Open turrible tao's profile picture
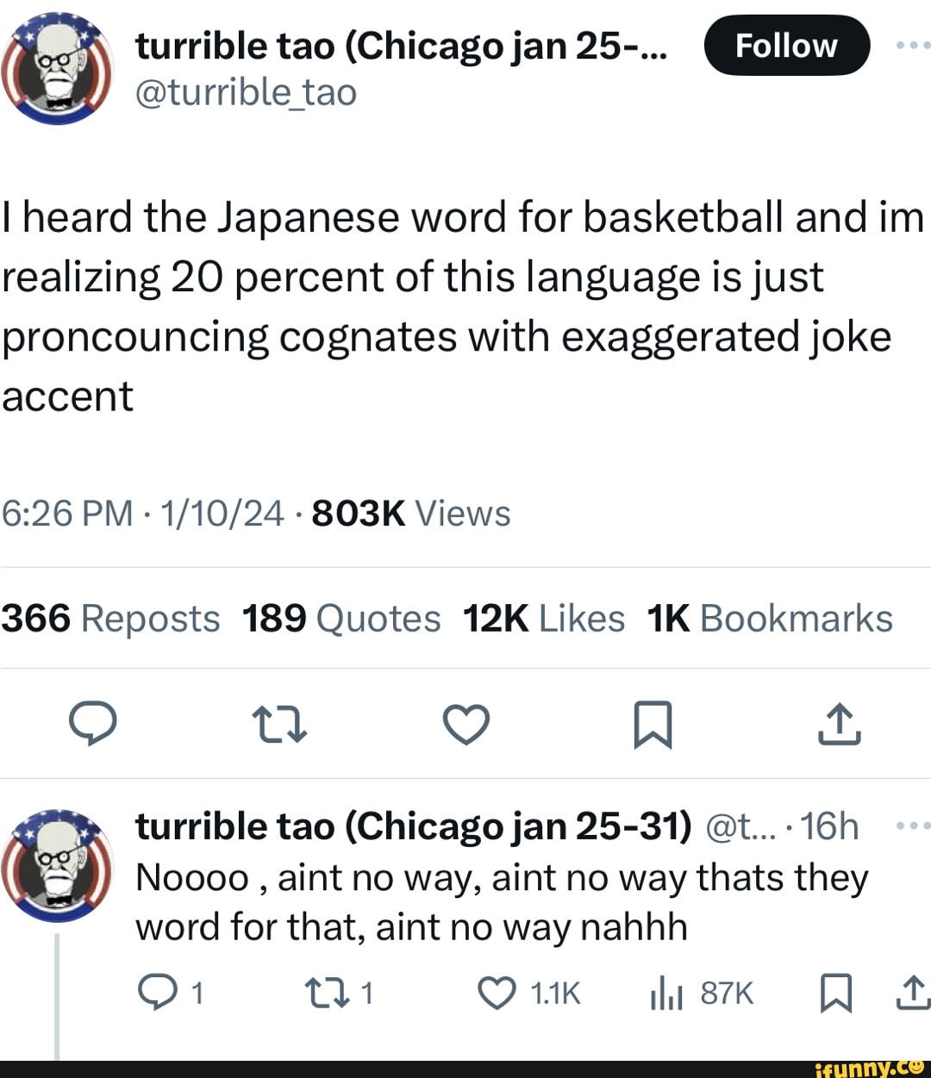The width and height of the screenshot is (931, 1078). tap(55, 67)
